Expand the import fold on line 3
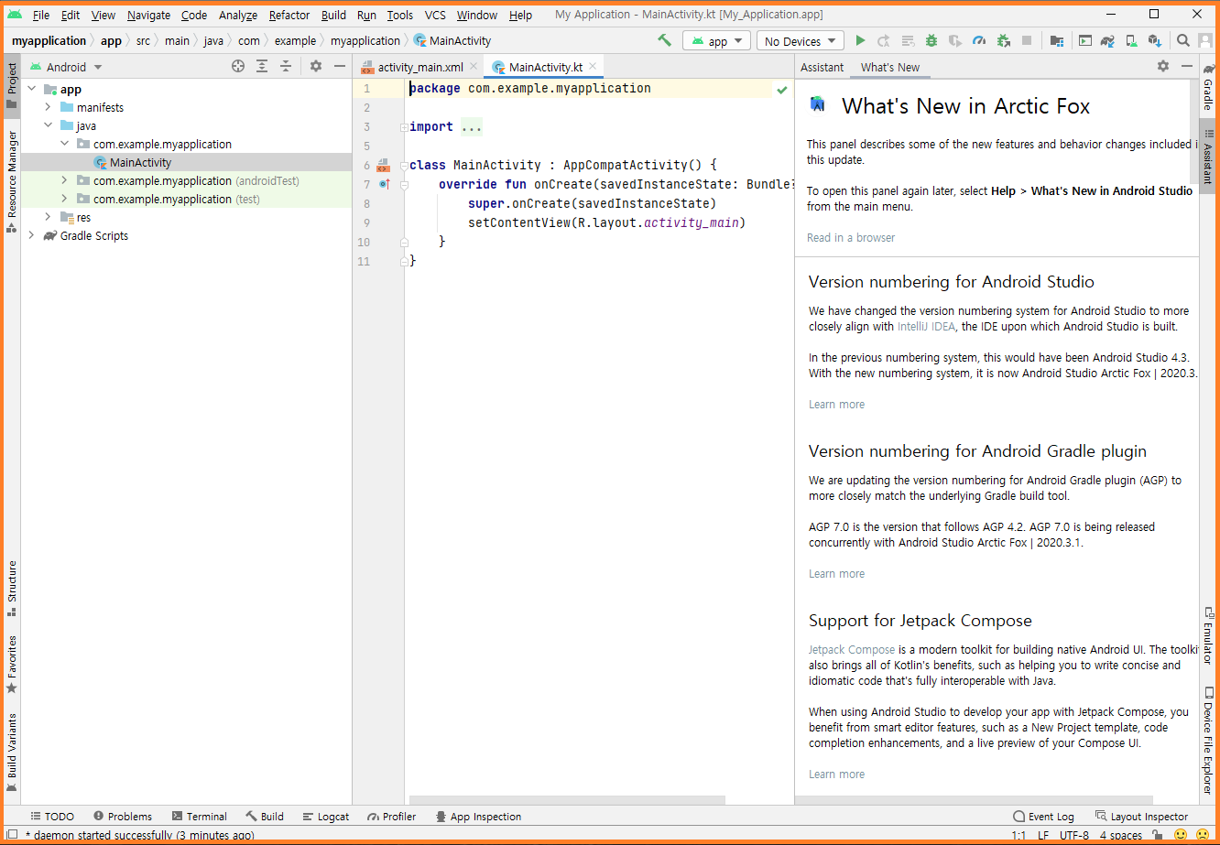This screenshot has height=845, width=1220. pos(404,127)
